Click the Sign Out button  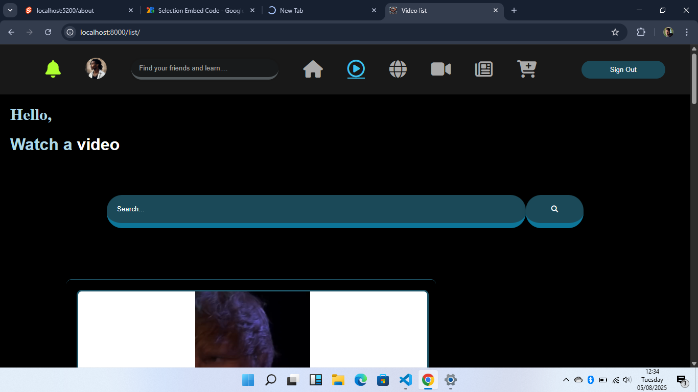pyautogui.click(x=623, y=70)
